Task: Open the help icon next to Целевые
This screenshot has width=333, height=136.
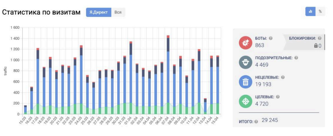Action: (x=278, y=97)
